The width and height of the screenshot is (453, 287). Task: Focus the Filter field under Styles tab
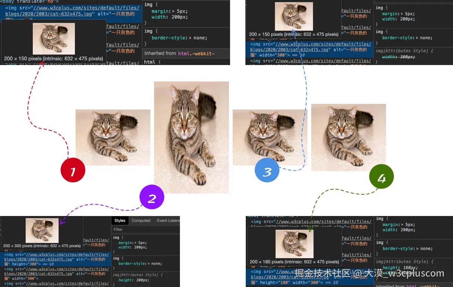point(146,229)
